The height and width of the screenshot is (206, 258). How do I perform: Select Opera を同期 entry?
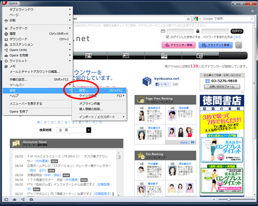point(37,55)
